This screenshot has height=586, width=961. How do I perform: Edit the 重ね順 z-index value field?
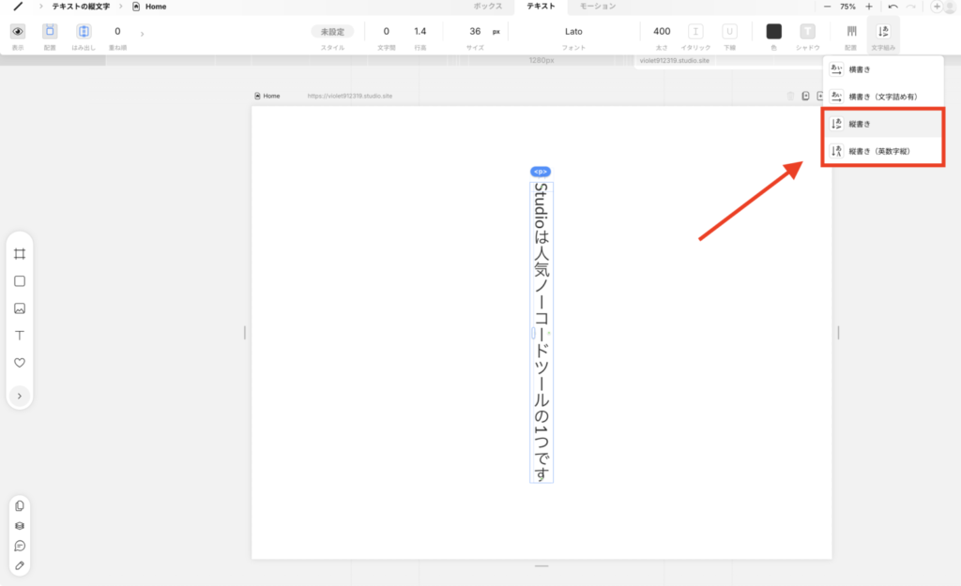117,31
